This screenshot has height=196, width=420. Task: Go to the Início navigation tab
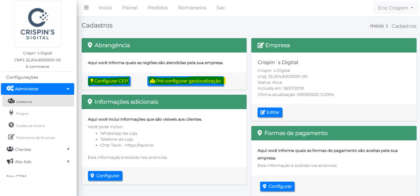[x=105, y=8]
